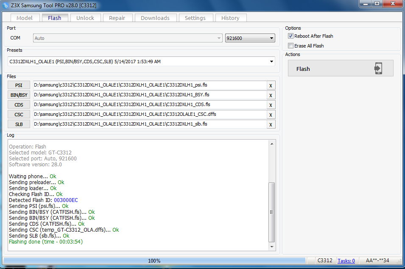
Task: Open the Model tab
Action: (x=25, y=18)
